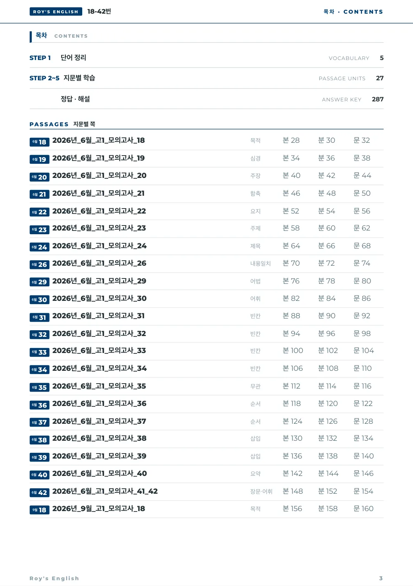Viewport: 413px width, 586px height.
Task: Select 2026년_6월_고1_모의고사_20 passage title
Action: coord(100,175)
